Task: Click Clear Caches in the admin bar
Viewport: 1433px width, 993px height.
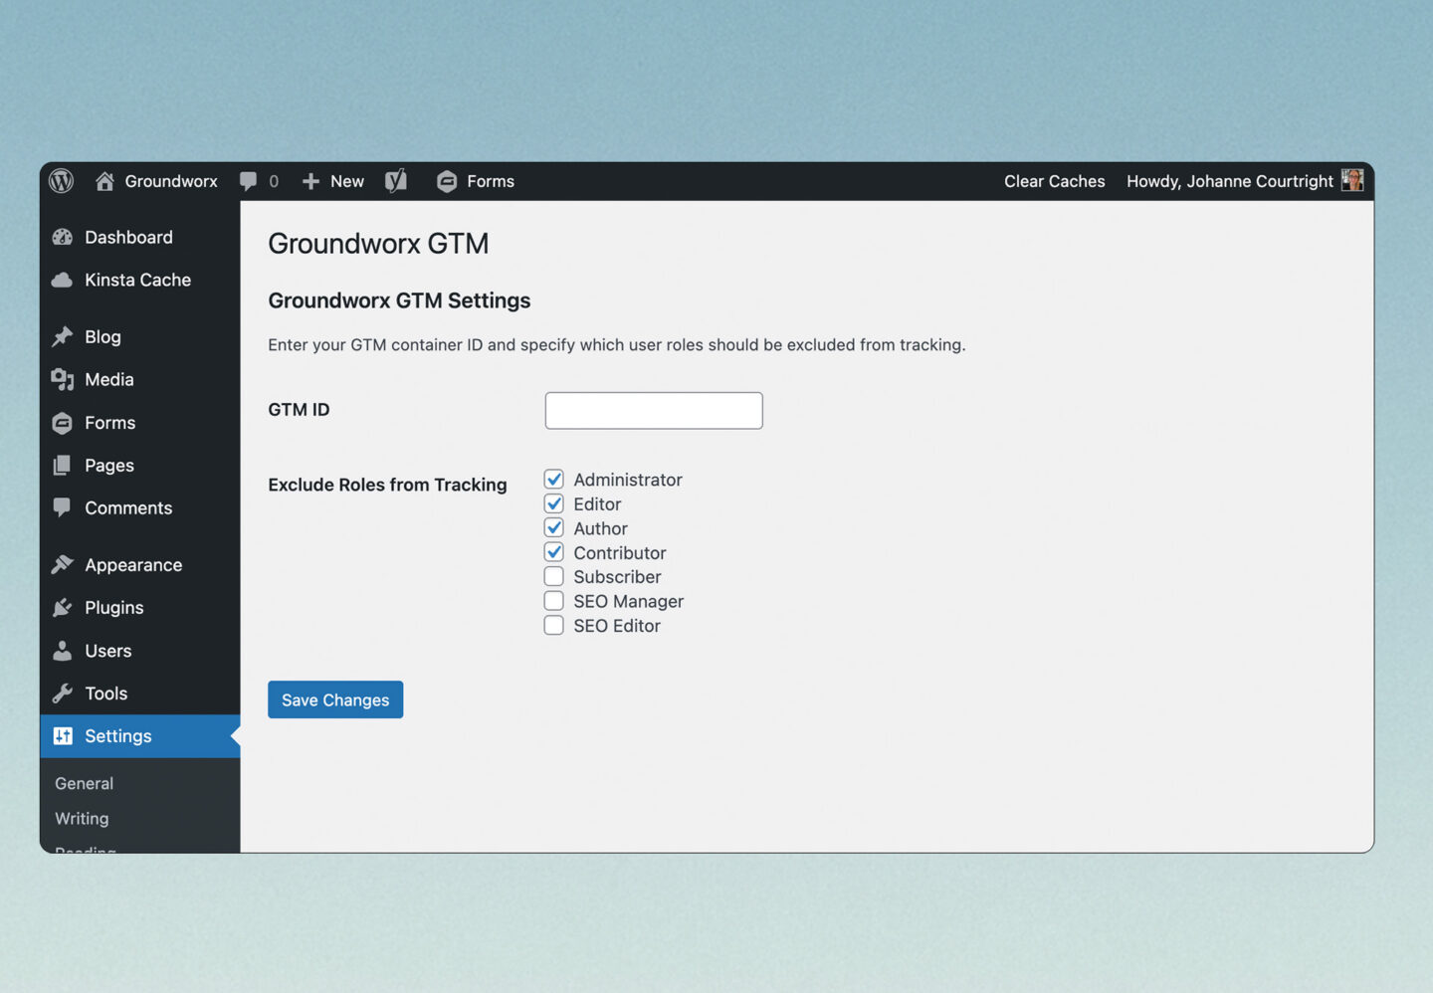Action: tap(1054, 181)
